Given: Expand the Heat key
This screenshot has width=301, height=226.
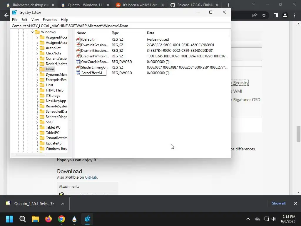Looking at the screenshot, I should tap(37, 85).
